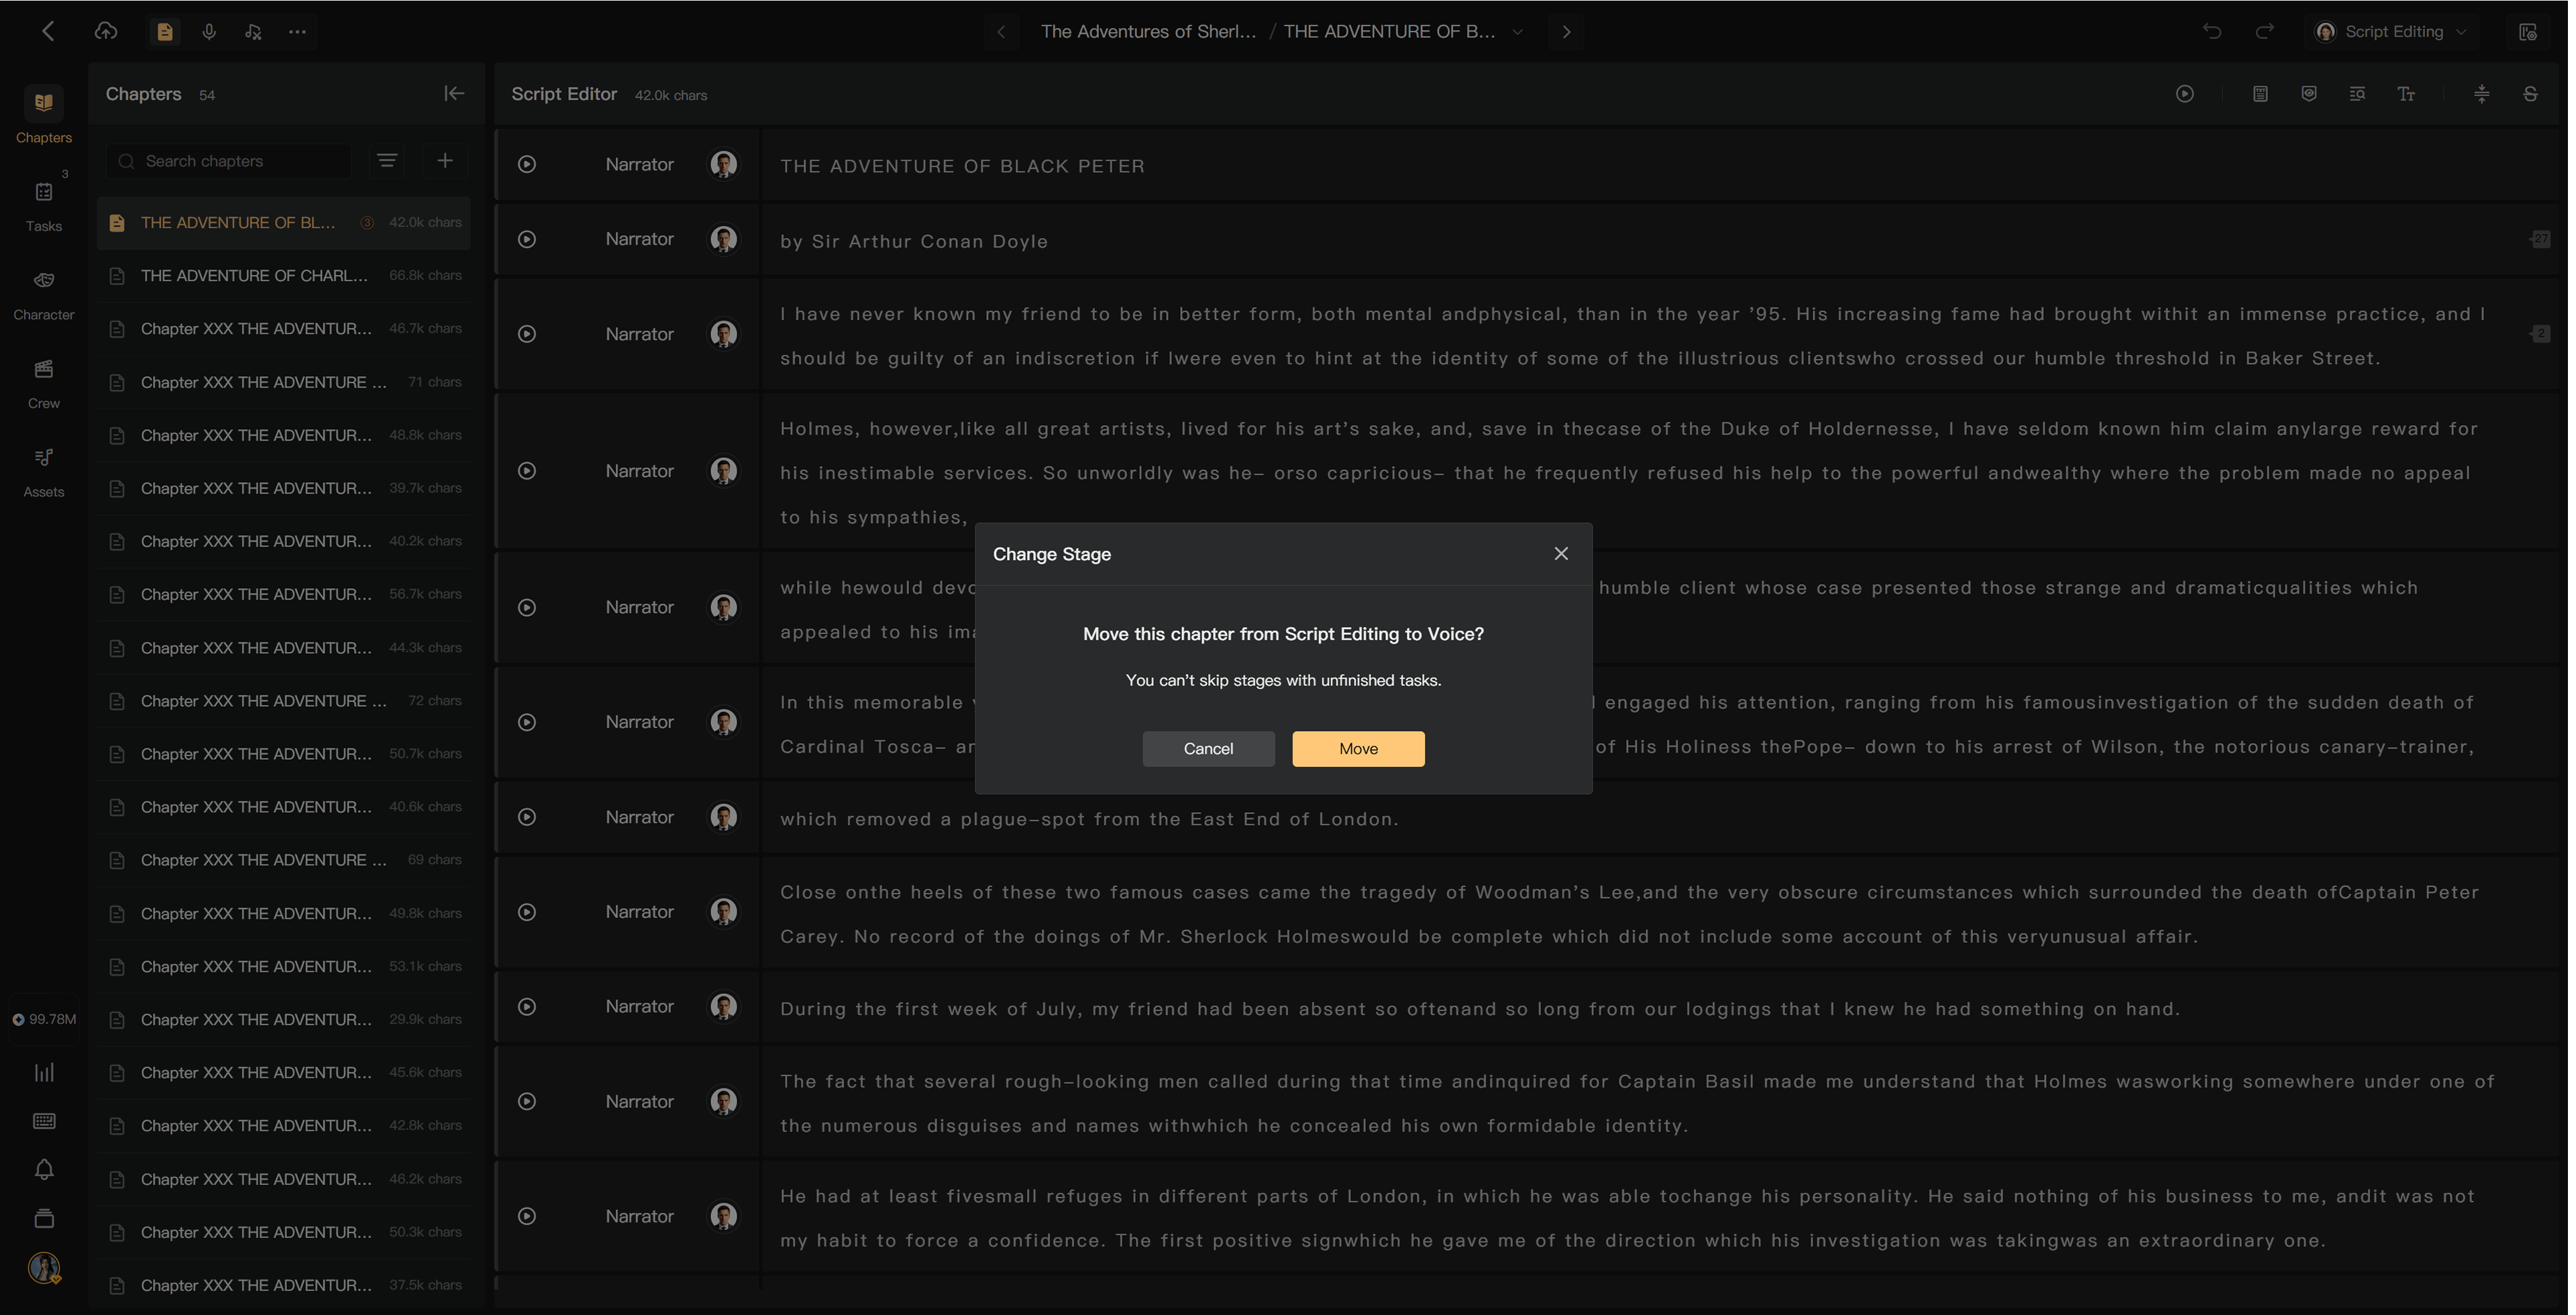Open chapter filter options
Viewport: 2576px width, 1315px height.
[388, 161]
